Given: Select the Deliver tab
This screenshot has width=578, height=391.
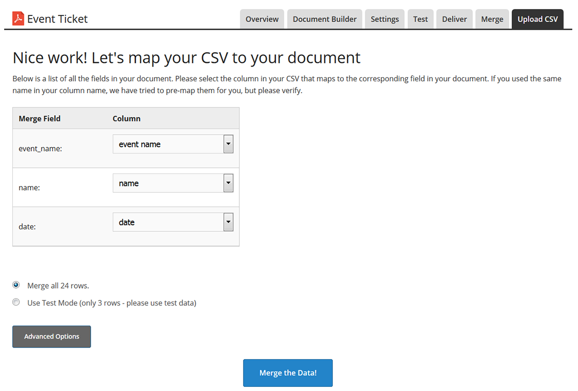Looking at the screenshot, I should (455, 19).
